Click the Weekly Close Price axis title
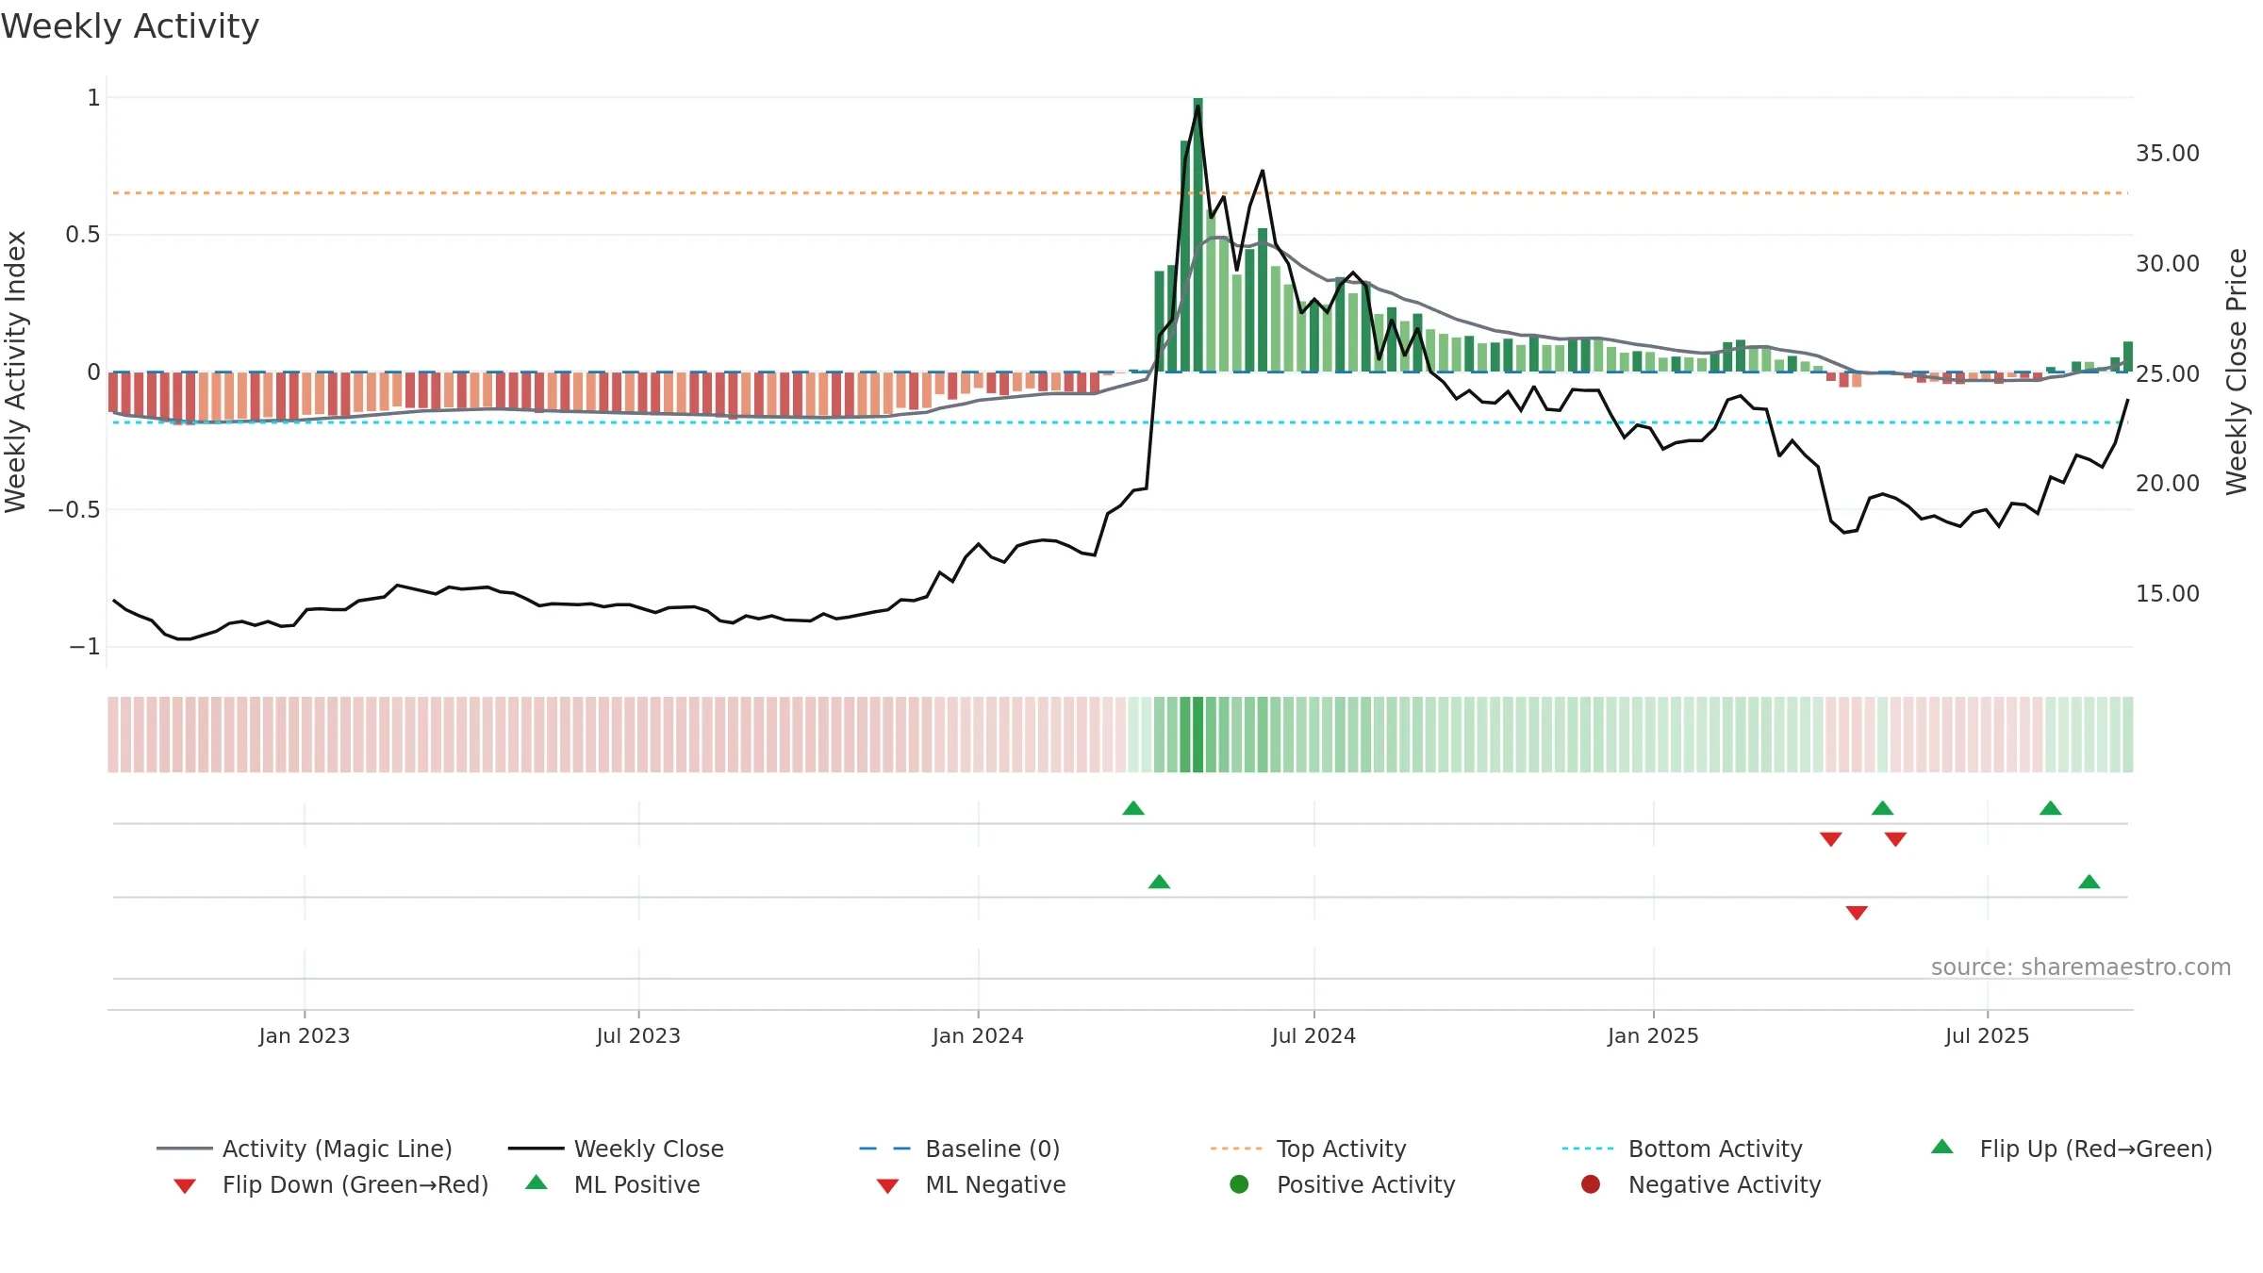 point(2237,372)
